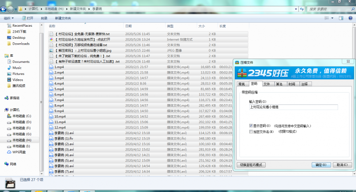The height and width of the screenshot is (192, 356).
Task: Select the 1.mp4 file icon
Action: point(51,67)
